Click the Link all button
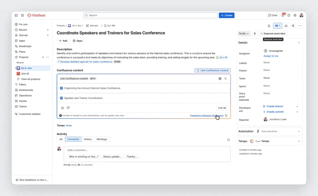 coord(222,108)
